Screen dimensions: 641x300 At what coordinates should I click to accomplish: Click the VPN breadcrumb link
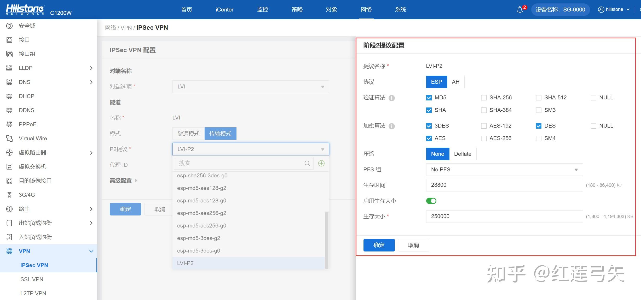(126, 27)
